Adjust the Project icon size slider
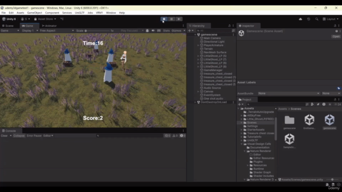Image resolution: width=342 pixels, height=192 pixels. pyautogui.click(x=332, y=180)
